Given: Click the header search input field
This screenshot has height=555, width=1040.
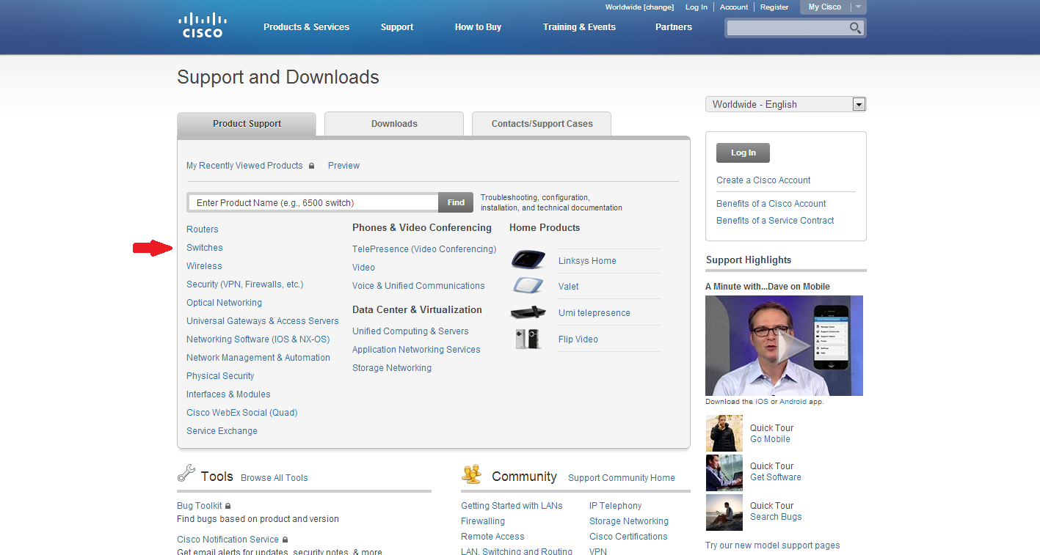Looking at the screenshot, I should click(x=787, y=28).
